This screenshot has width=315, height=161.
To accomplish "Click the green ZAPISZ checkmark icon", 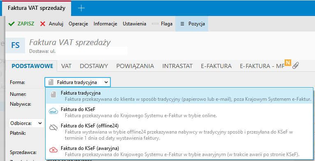I will (11, 24).
